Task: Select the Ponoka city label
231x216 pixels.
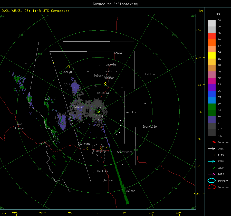Action: (117, 53)
